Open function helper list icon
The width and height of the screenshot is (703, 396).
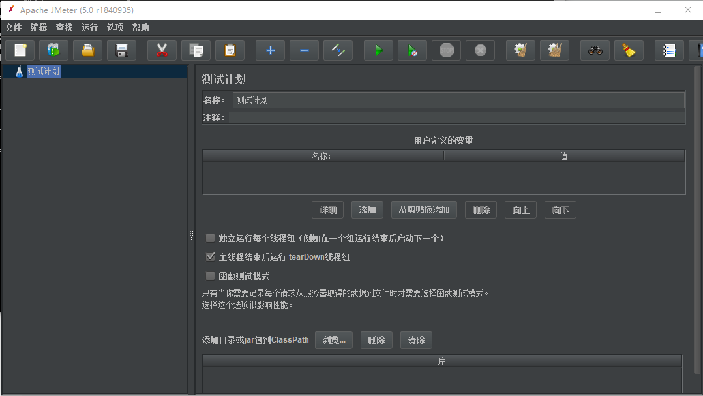point(669,50)
